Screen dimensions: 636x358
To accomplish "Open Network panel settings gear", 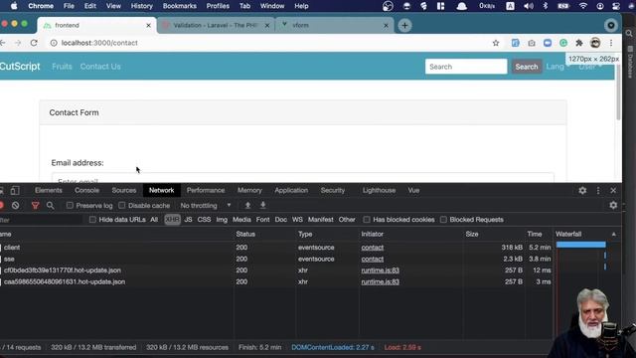I will point(613,206).
